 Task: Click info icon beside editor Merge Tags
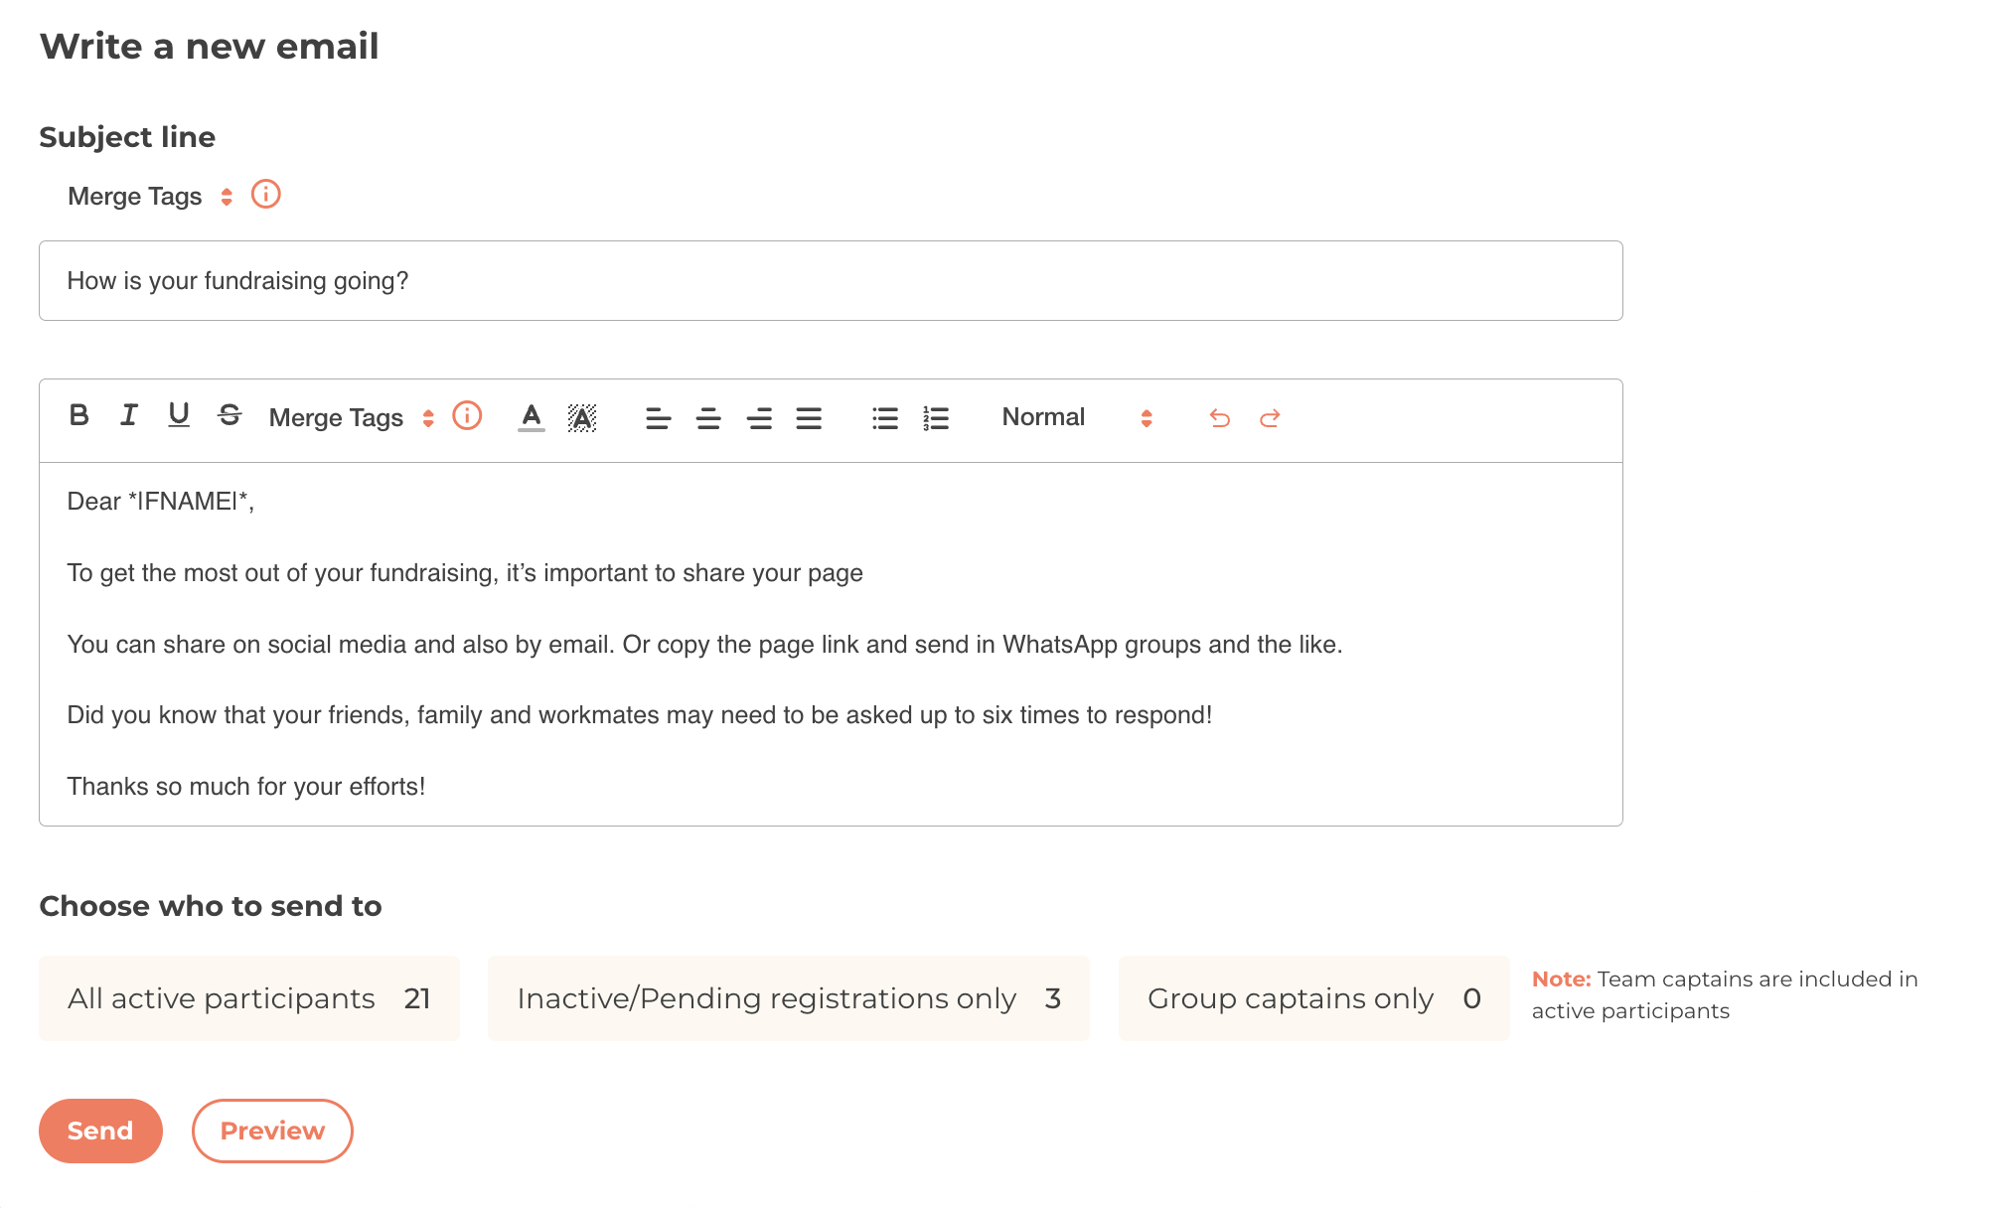click(x=467, y=415)
